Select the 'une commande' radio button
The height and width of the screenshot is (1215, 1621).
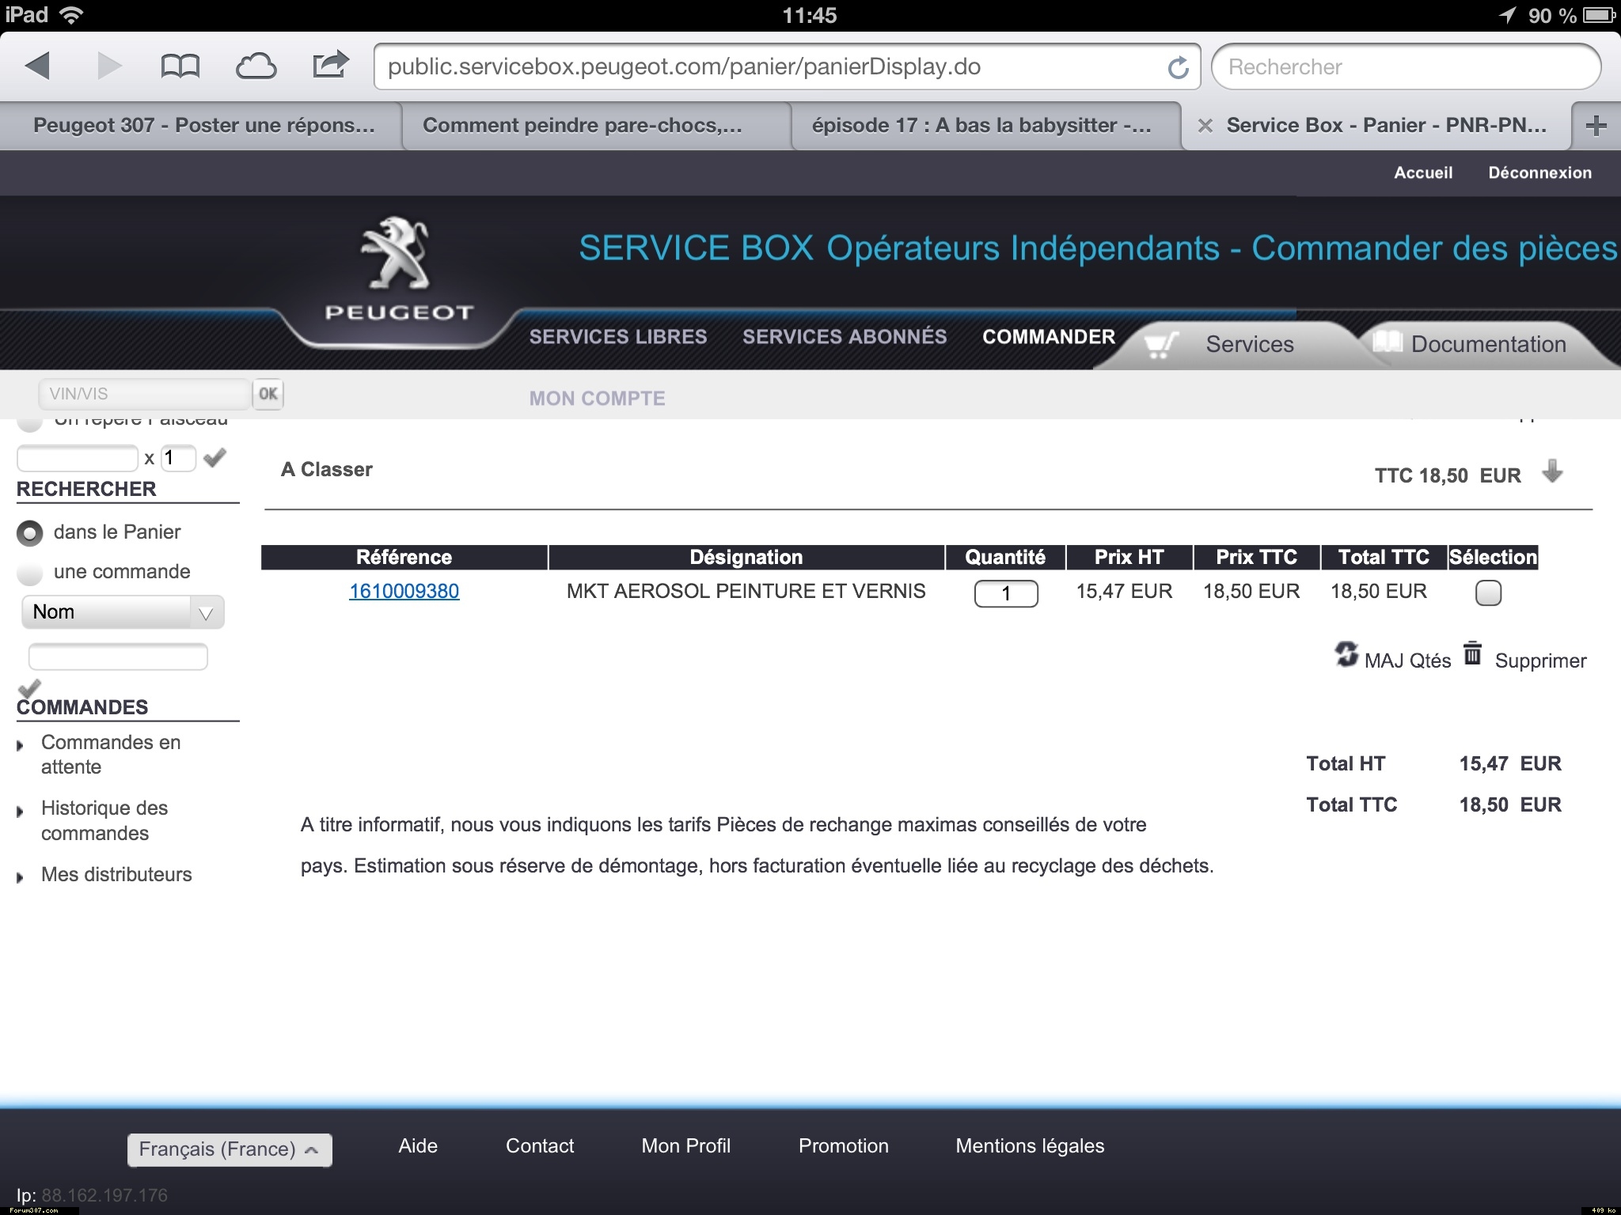pyautogui.click(x=30, y=573)
